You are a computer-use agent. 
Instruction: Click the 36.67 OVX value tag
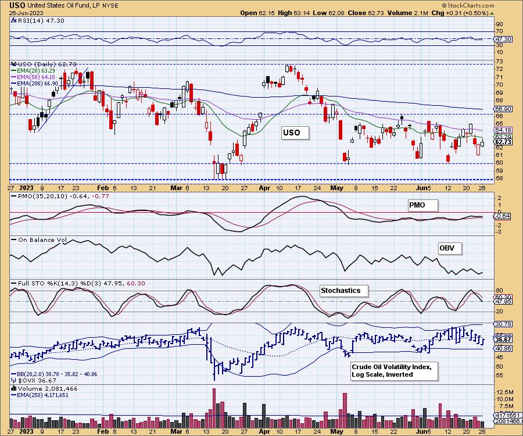[x=503, y=339]
